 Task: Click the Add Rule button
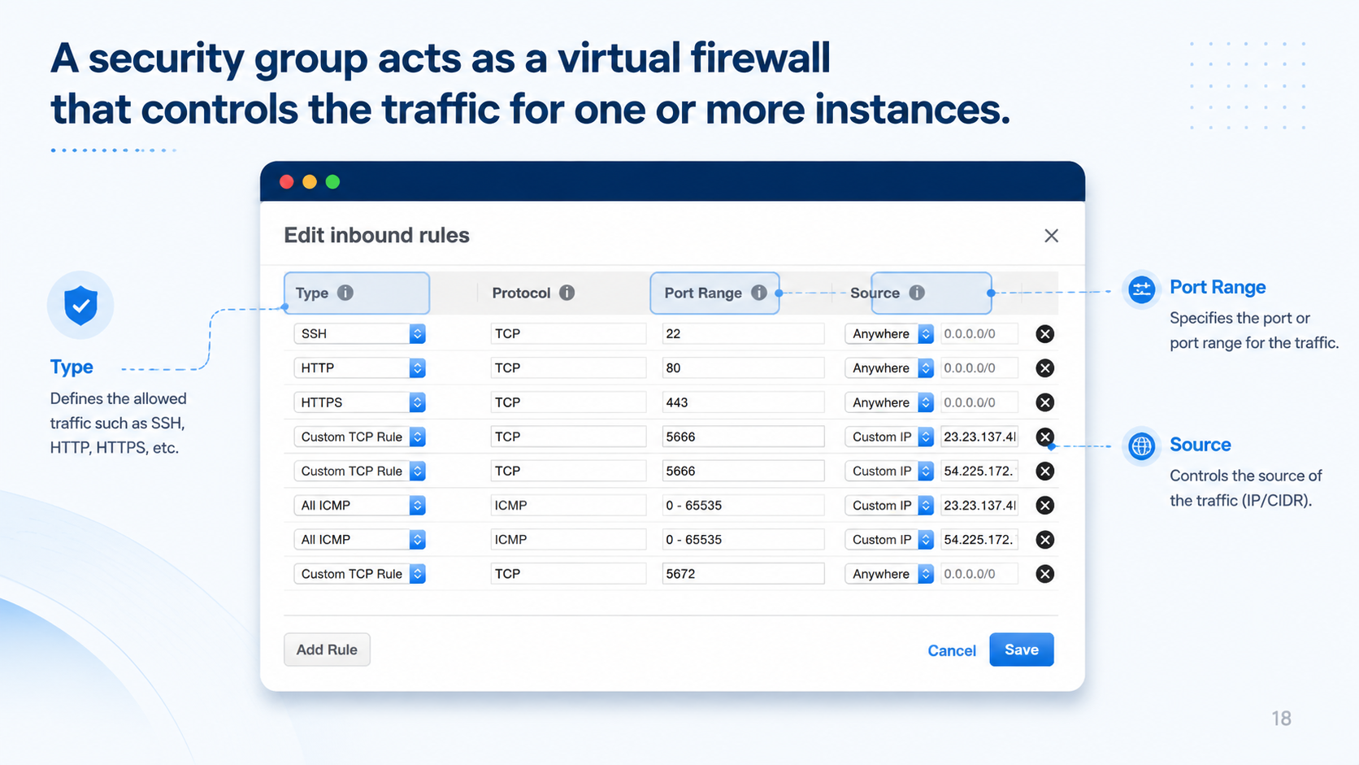(327, 650)
